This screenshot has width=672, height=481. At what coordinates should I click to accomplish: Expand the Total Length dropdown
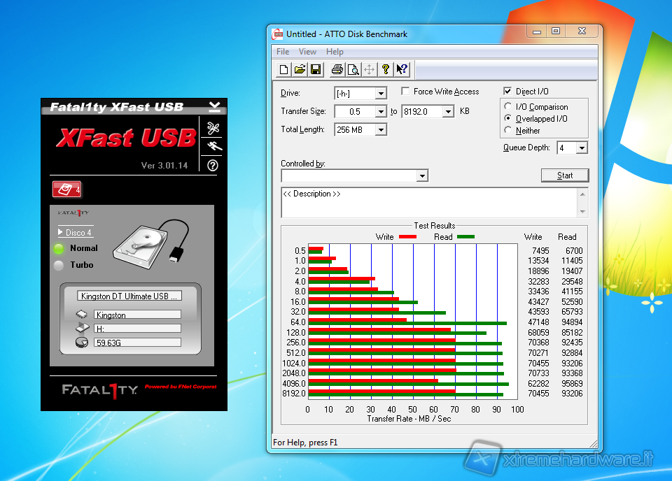[x=381, y=130]
